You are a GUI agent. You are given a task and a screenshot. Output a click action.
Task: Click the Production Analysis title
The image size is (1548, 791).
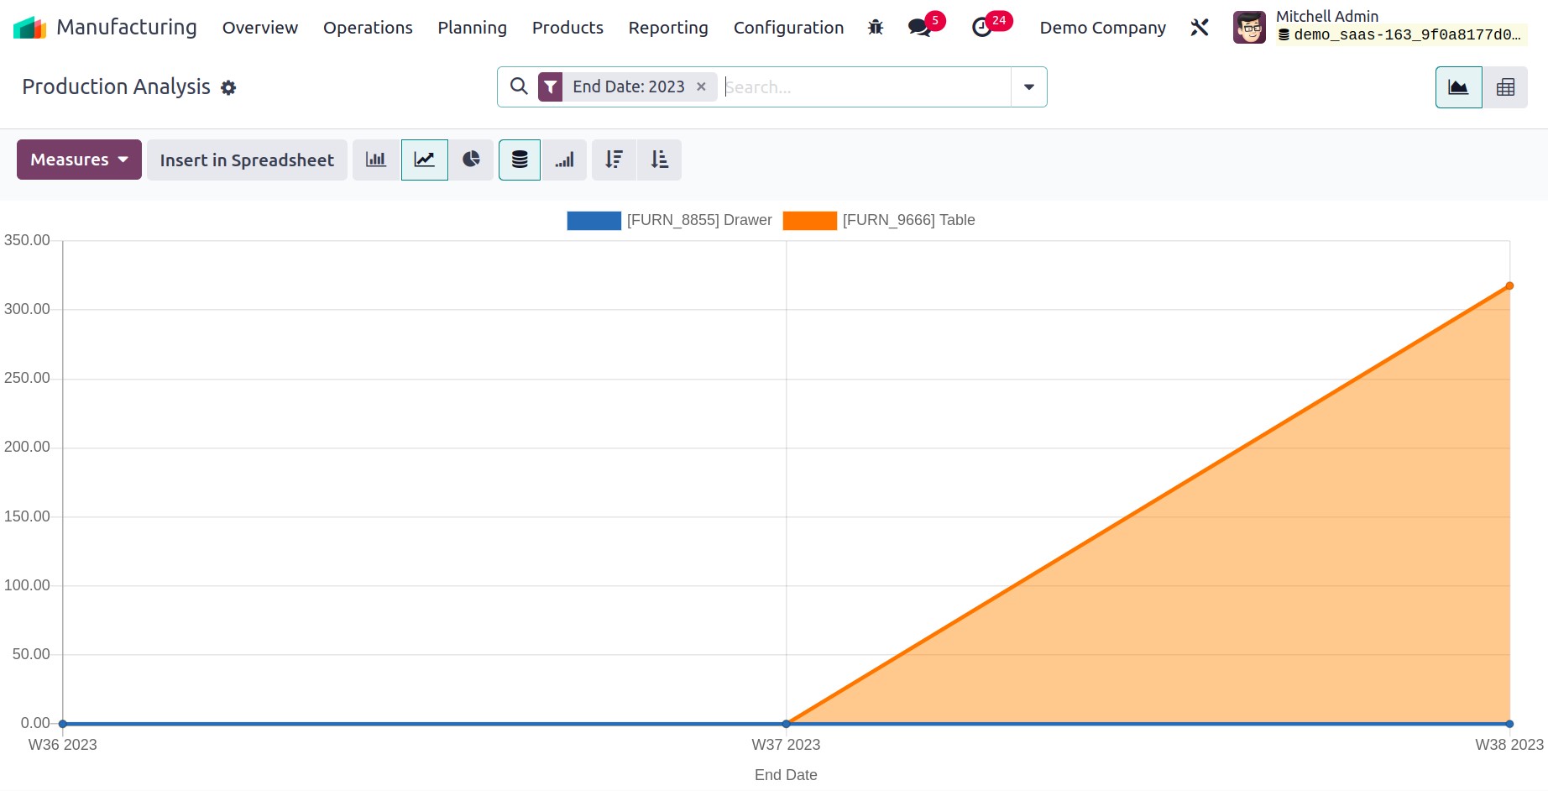[116, 86]
